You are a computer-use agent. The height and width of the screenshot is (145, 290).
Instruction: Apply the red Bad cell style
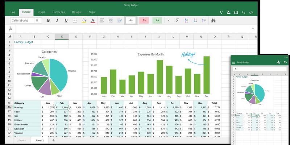pyautogui.click(x=144, y=21)
